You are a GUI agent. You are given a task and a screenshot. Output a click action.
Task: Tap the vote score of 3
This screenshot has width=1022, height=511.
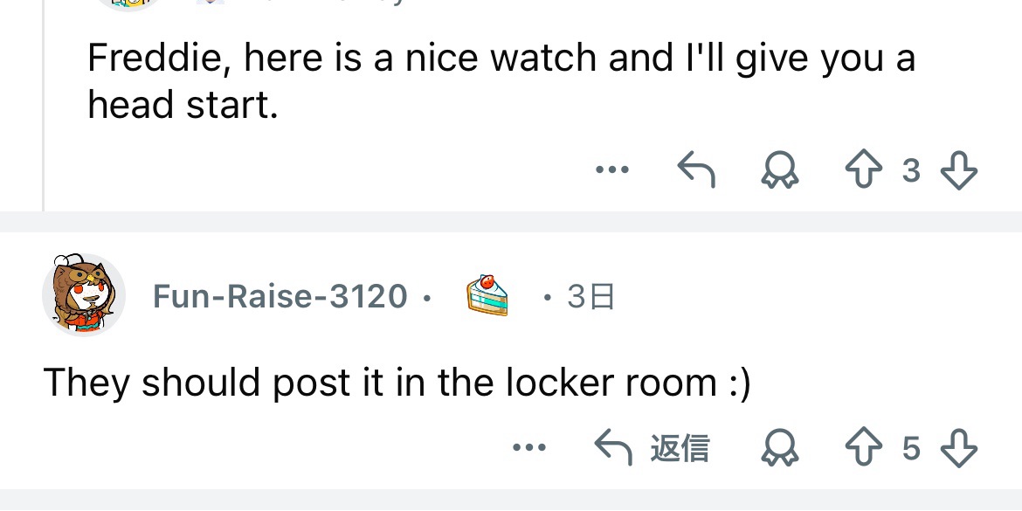pyautogui.click(x=911, y=171)
